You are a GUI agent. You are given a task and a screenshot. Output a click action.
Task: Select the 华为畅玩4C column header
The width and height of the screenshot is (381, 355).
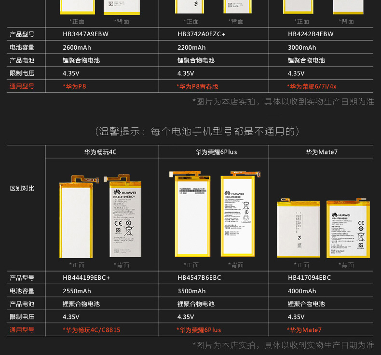click(x=100, y=152)
